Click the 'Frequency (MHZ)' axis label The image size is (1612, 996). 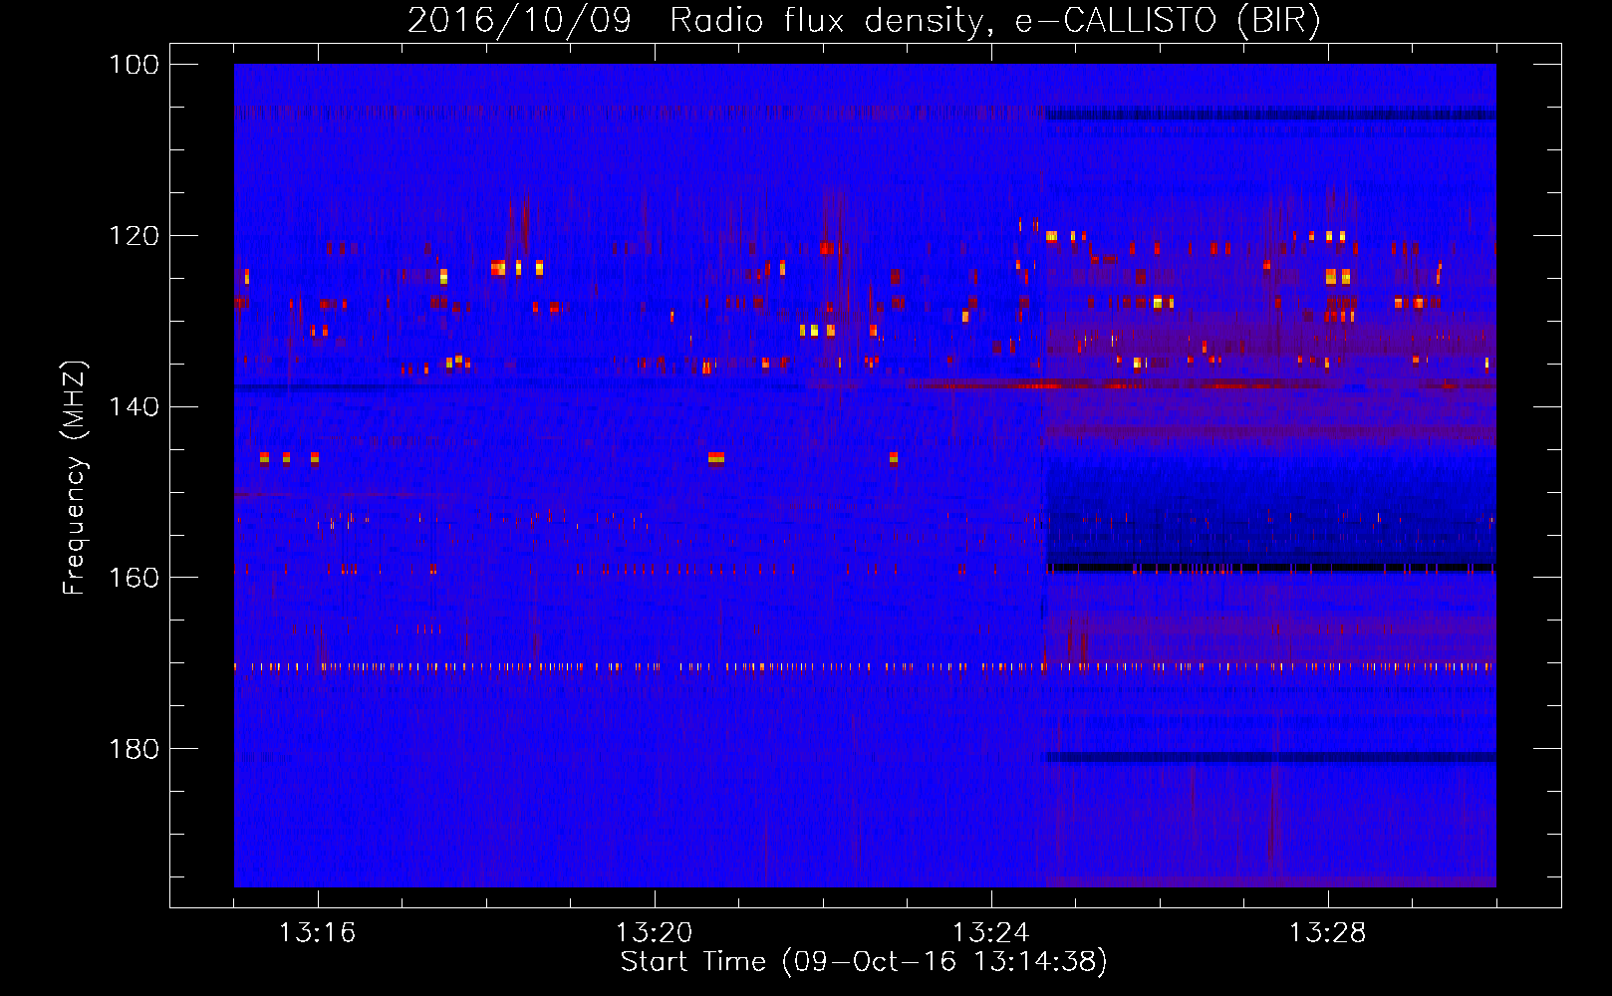(x=75, y=478)
